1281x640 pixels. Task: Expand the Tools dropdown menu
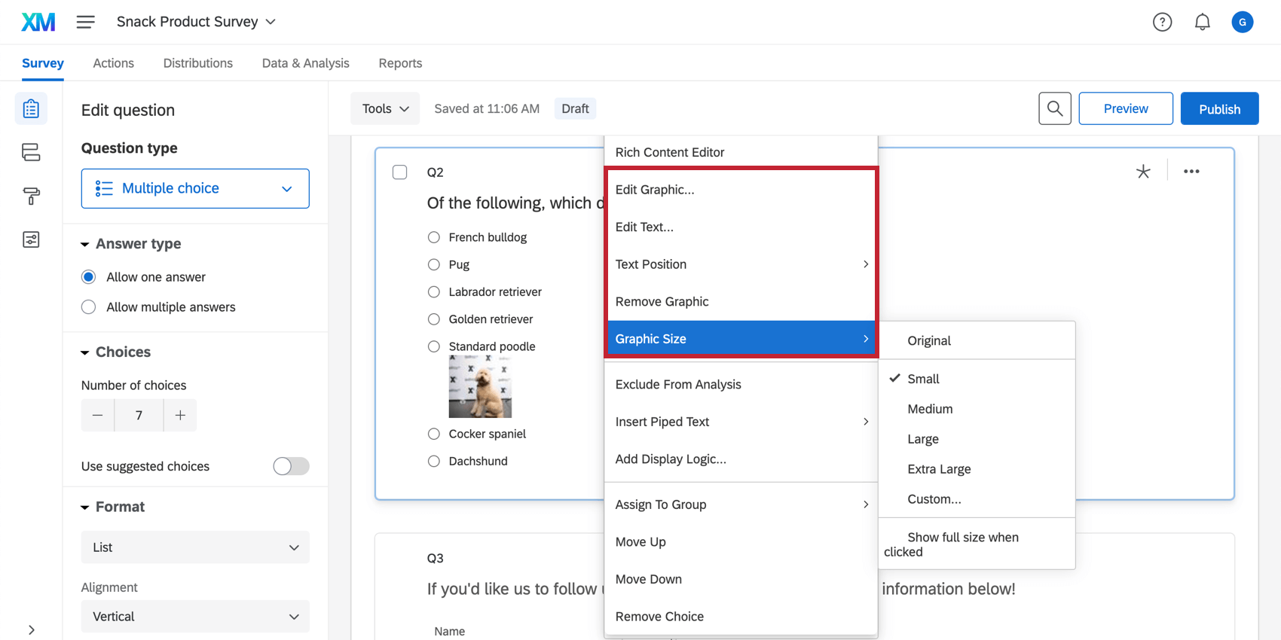point(385,109)
